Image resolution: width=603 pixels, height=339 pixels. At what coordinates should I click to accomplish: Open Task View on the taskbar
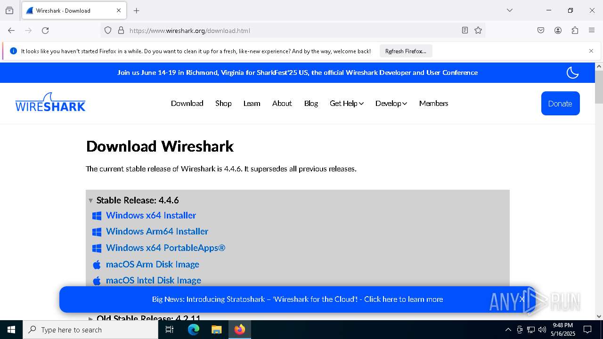(x=170, y=330)
